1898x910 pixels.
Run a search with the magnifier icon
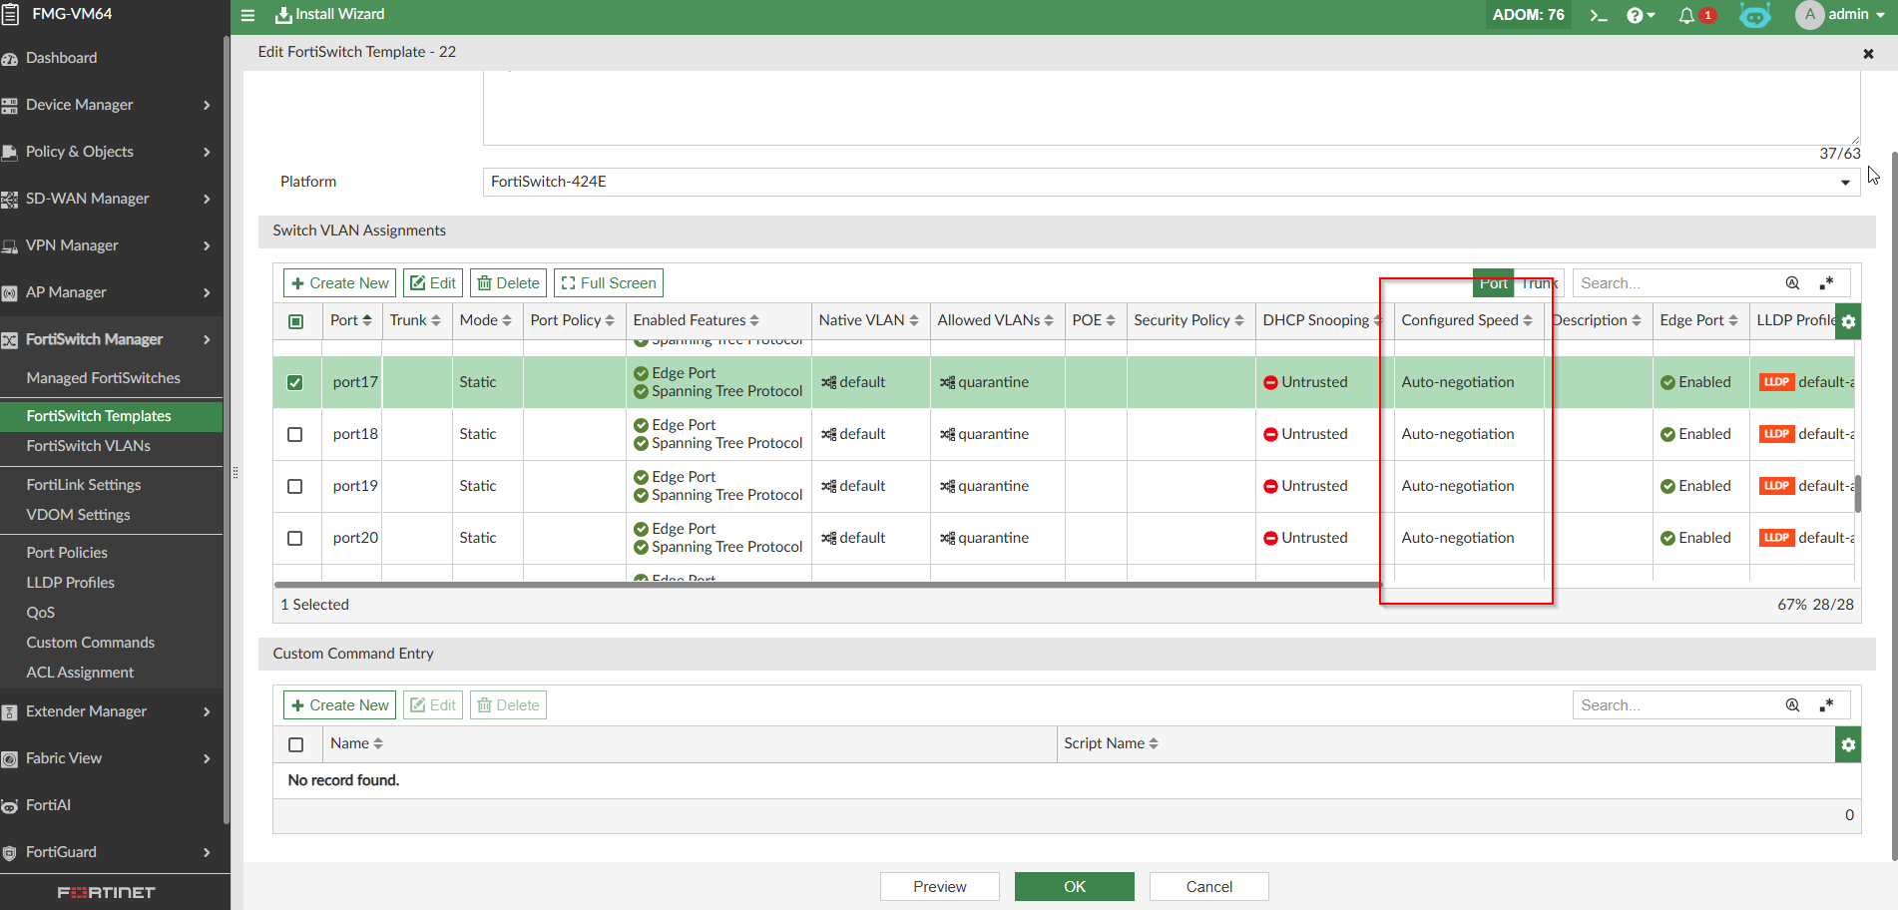1793,282
